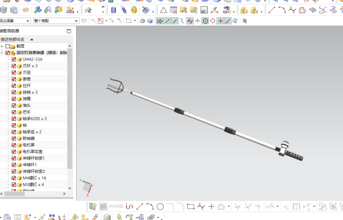Choose the Line tool in top-right toolbar
The image size is (343, 220).
tap(272, 10)
